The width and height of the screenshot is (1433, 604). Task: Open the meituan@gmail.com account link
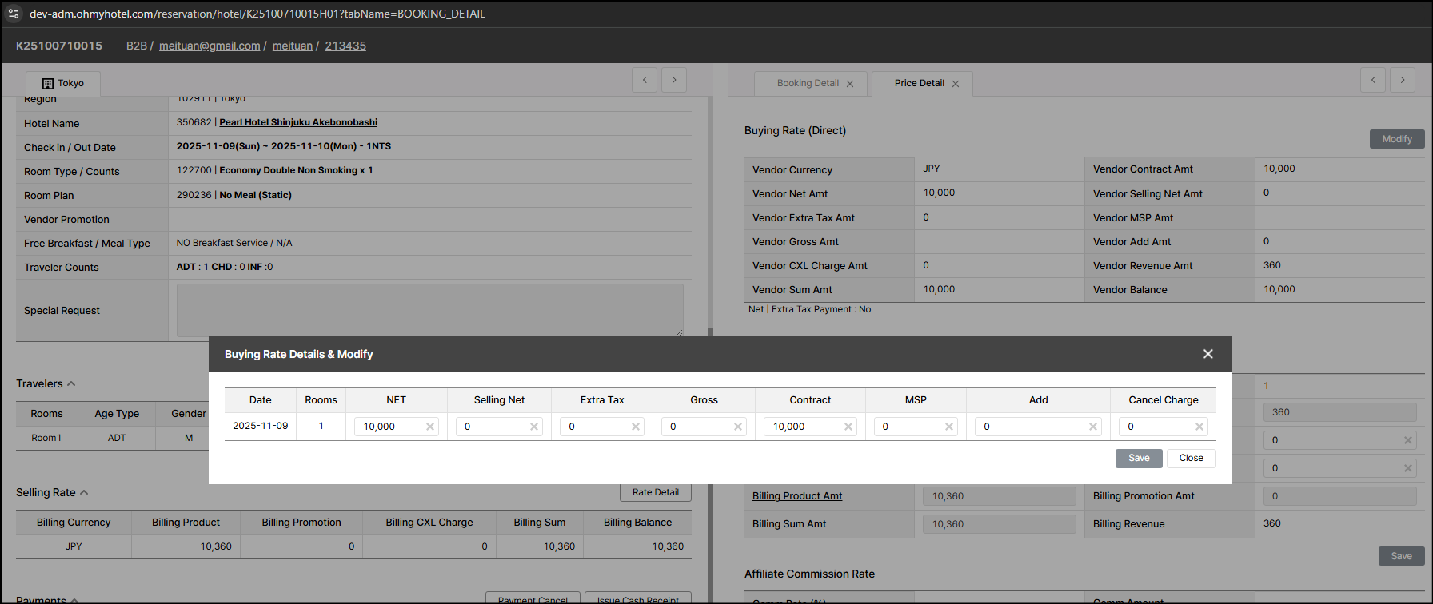click(x=210, y=46)
